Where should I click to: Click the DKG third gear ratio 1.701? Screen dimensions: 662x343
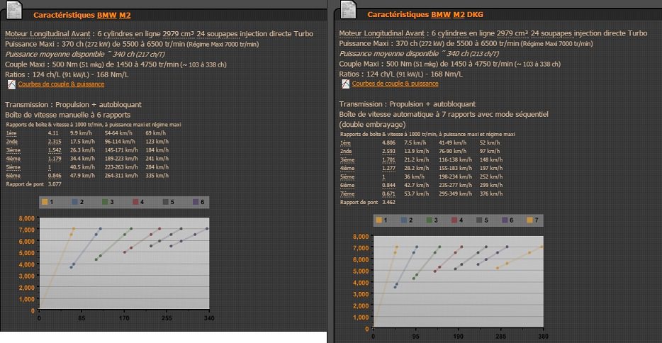[x=389, y=160]
